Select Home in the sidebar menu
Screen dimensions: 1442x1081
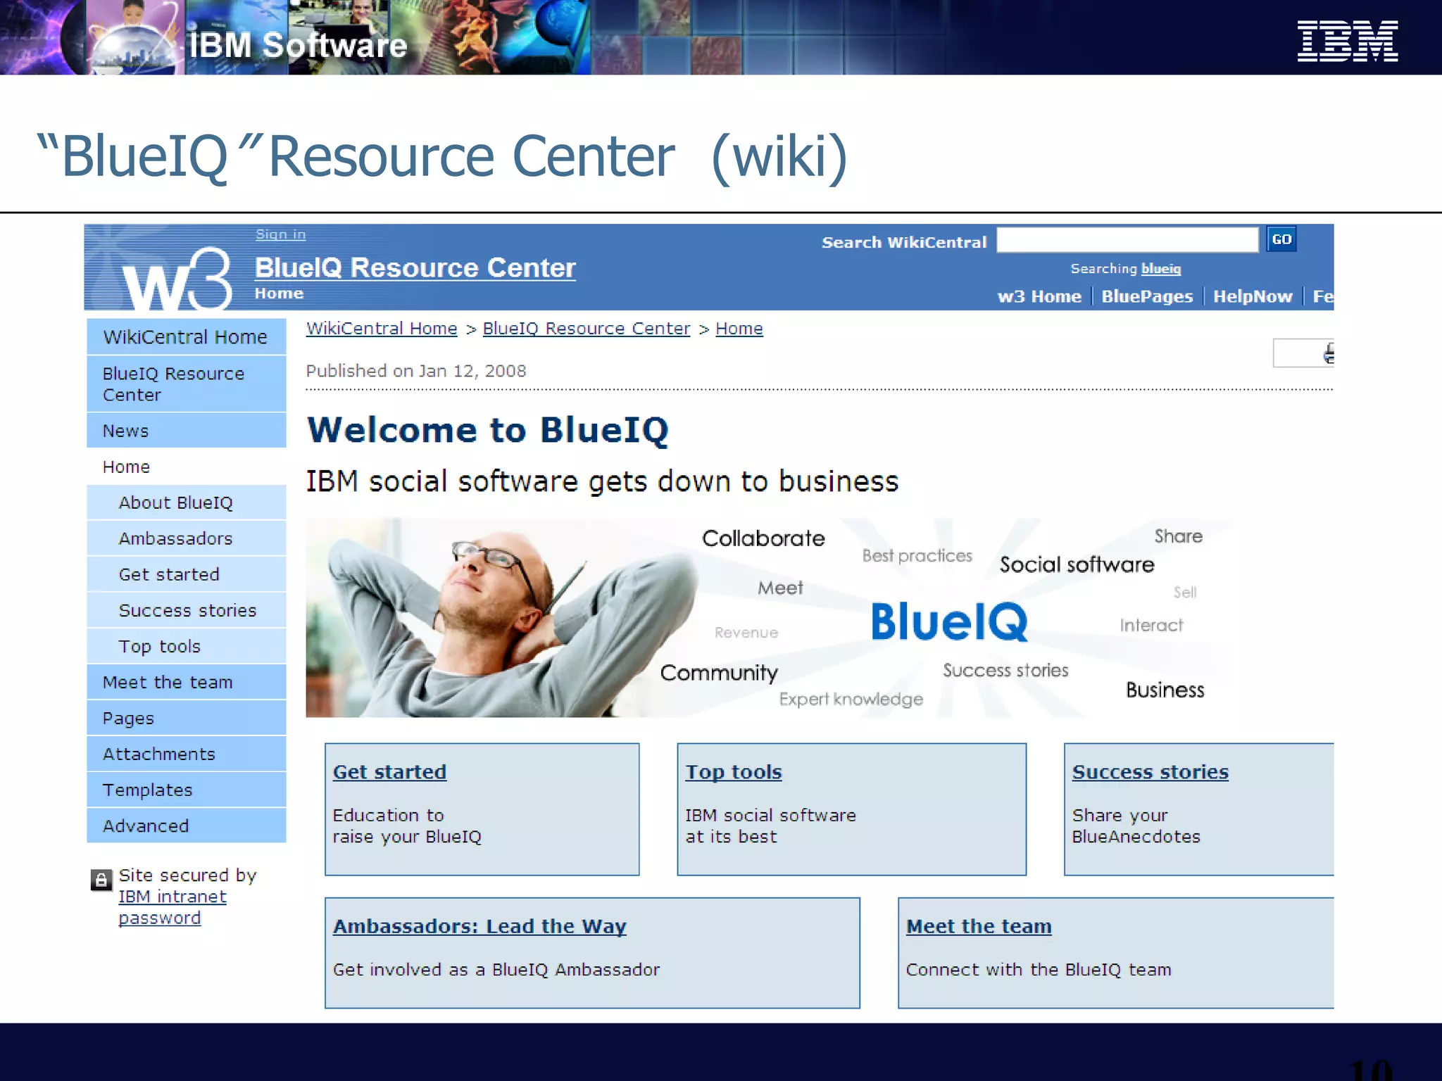point(187,467)
